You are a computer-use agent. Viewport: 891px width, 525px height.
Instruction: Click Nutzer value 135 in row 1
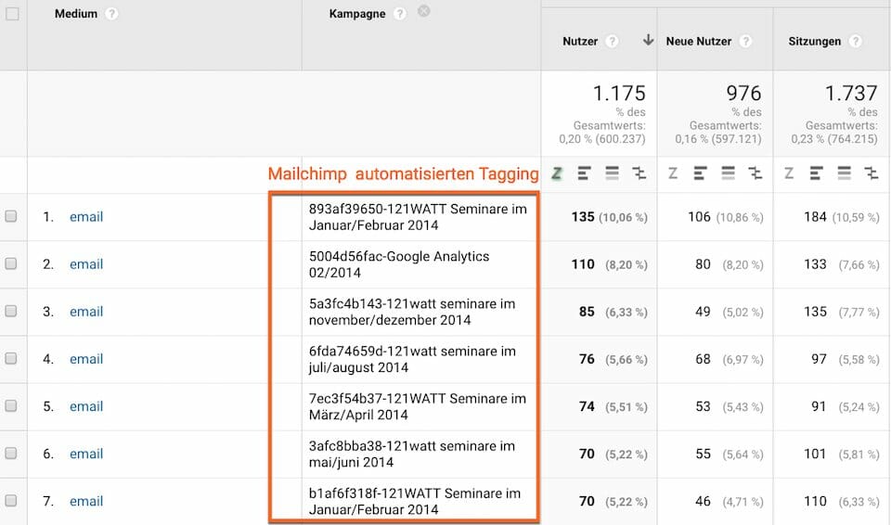click(x=583, y=217)
